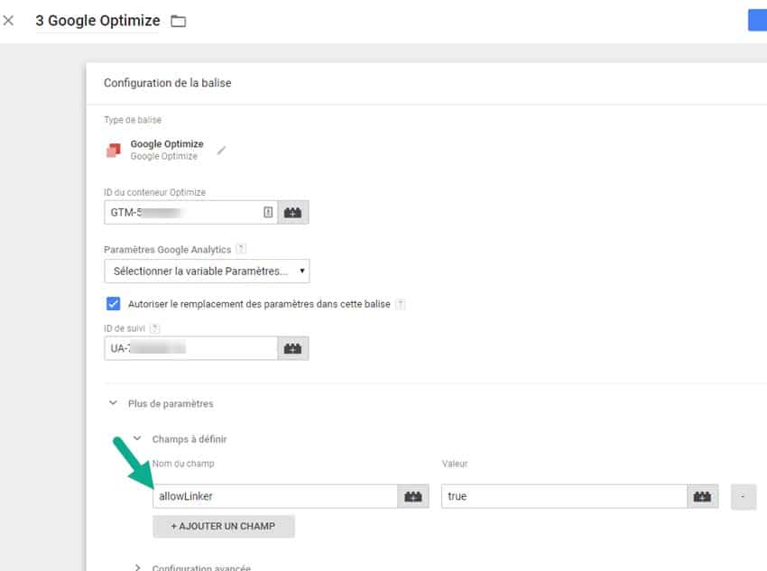Image resolution: width=767 pixels, height=571 pixels.
Task: Expand the Configuration avancée section
Action: (x=137, y=567)
